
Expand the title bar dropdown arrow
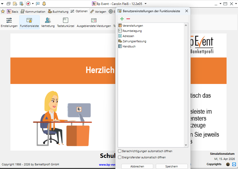click(145, 4)
